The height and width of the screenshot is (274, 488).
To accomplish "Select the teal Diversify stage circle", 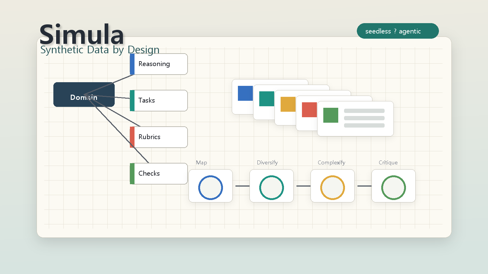I will pyautogui.click(x=271, y=188).
